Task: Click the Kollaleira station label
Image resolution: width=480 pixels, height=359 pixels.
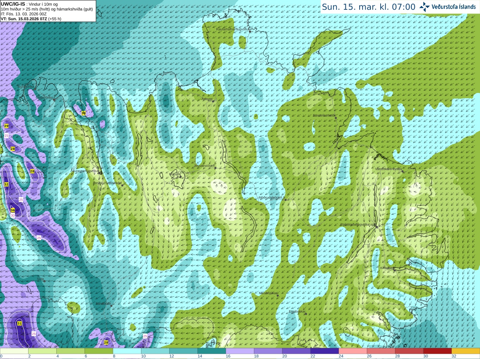Action: (387, 268)
